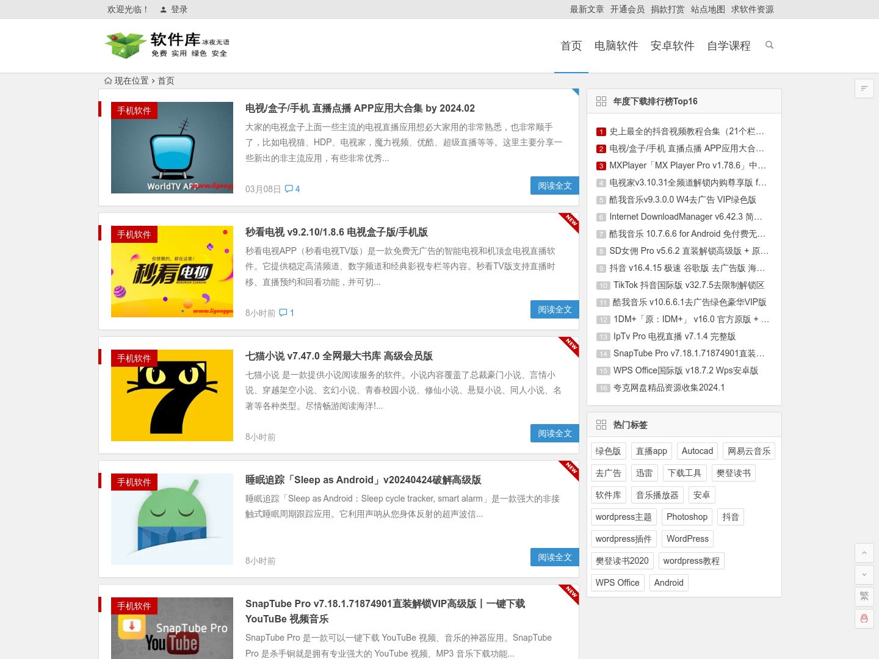Image resolution: width=879 pixels, height=659 pixels.
Task: Select WPS Office tag
Action: tap(617, 583)
